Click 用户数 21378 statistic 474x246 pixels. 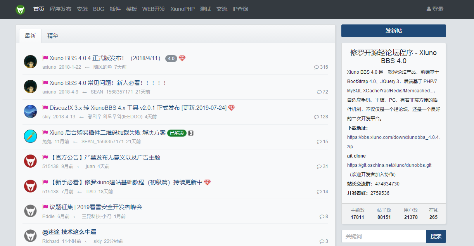[x=411, y=214]
